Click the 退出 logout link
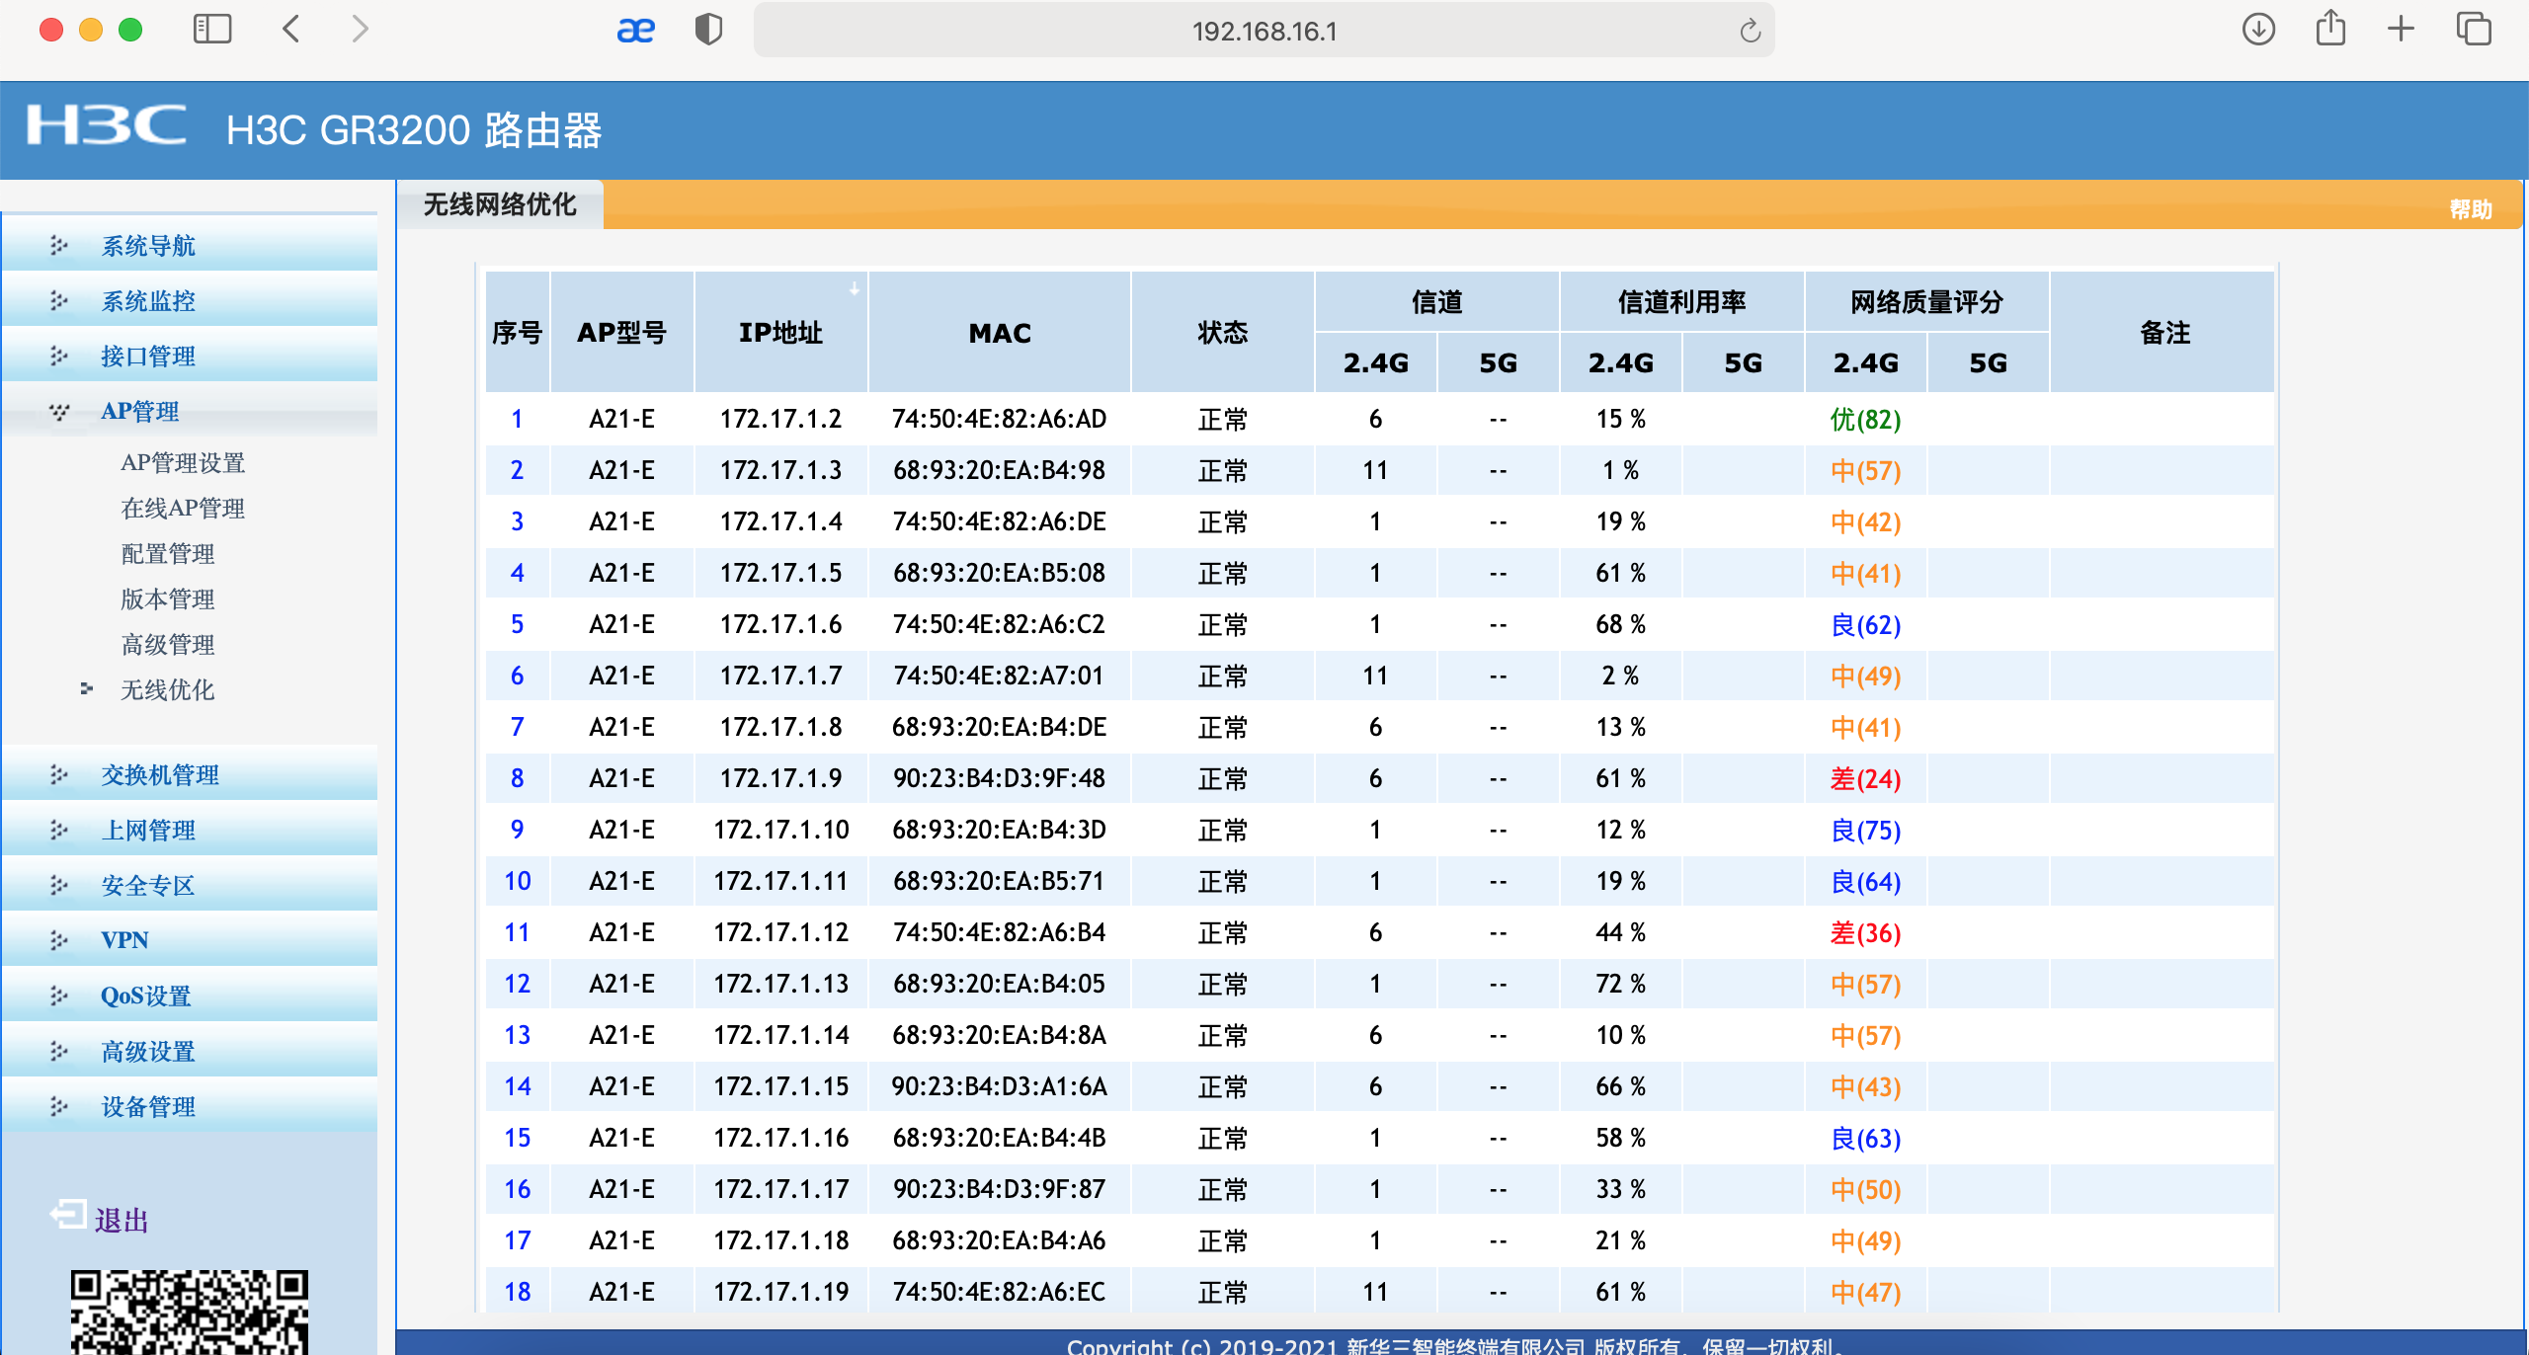The width and height of the screenshot is (2529, 1355). click(121, 1221)
